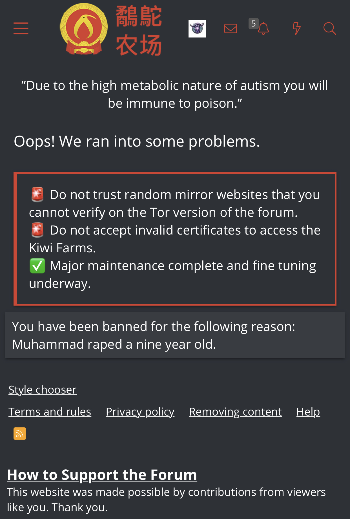Open the hamburger navigation menu
Viewport: 350px width, 519px height.
(x=21, y=28)
